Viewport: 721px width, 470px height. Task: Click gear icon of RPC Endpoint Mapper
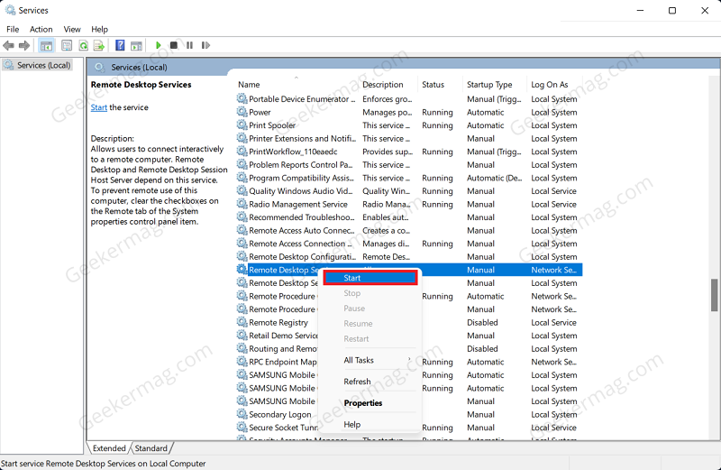coord(242,362)
